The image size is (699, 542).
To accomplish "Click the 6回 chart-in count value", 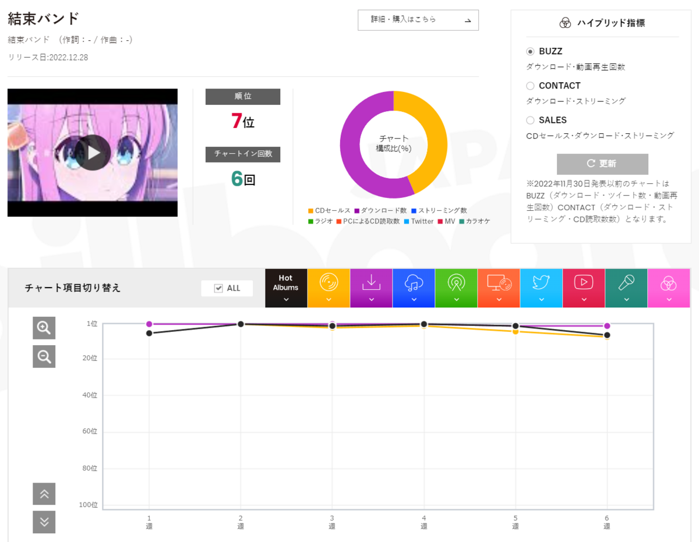I will click(243, 179).
